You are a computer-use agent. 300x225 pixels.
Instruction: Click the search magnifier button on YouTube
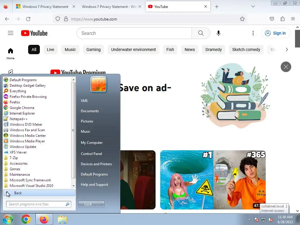tap(201, 33)
